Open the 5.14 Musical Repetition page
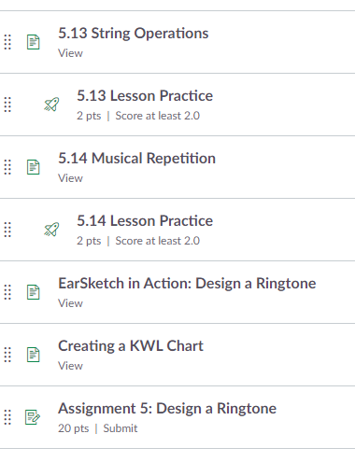 tap(136, 159)
